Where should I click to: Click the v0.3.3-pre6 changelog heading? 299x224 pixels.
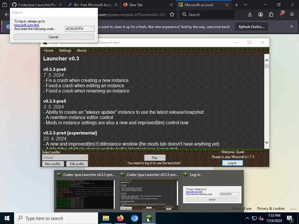(x=55, y=69)
